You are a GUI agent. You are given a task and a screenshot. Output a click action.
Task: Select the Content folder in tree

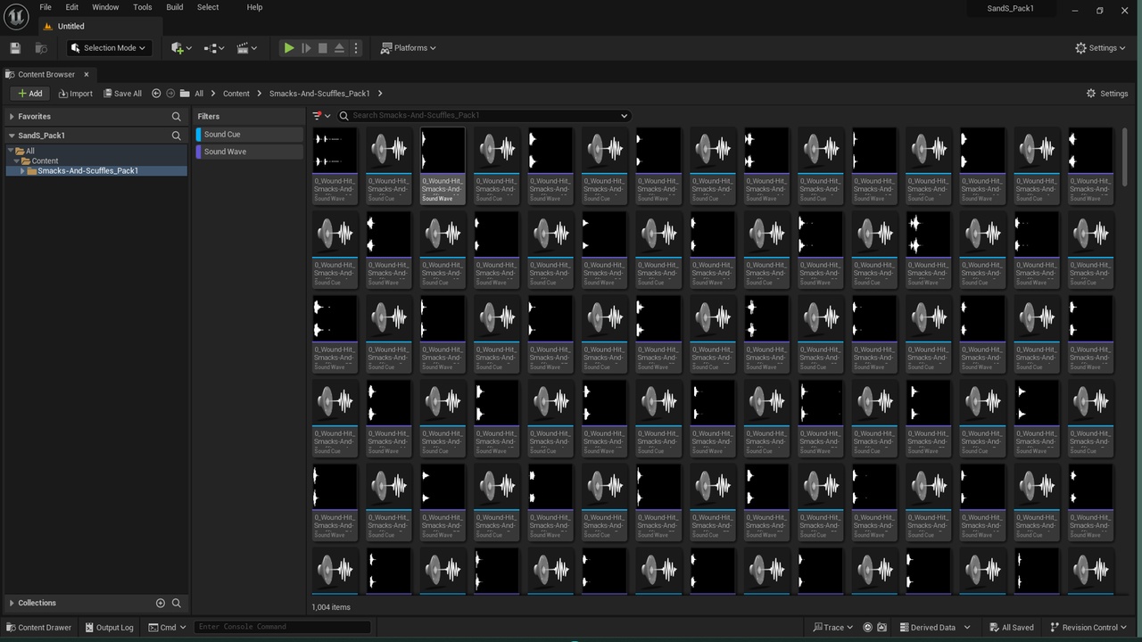[45, 160]
